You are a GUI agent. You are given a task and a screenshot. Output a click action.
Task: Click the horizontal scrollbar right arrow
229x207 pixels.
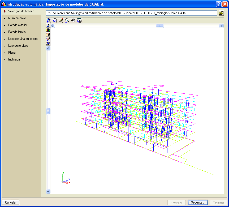(221, 26)
